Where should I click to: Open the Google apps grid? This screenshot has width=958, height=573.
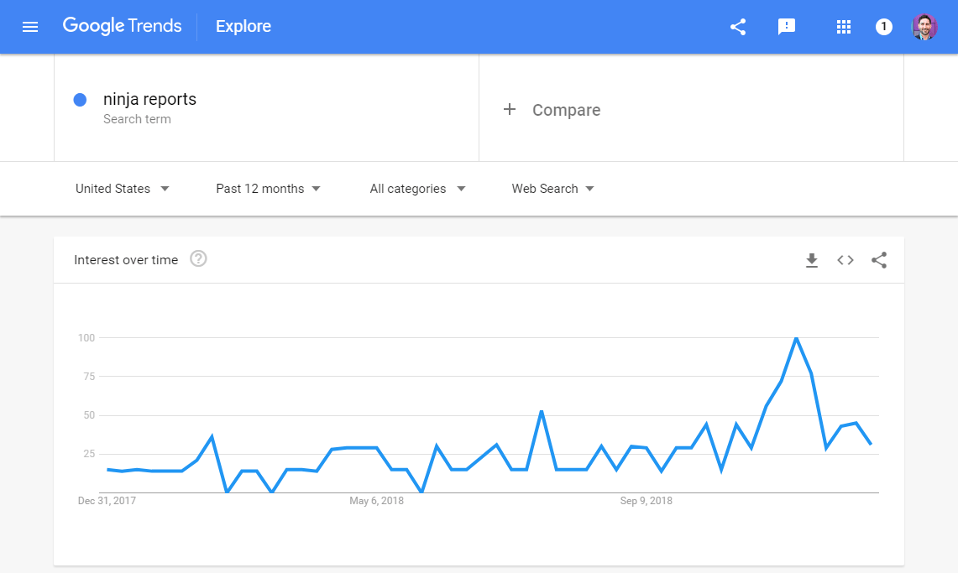tap(844, 27)
